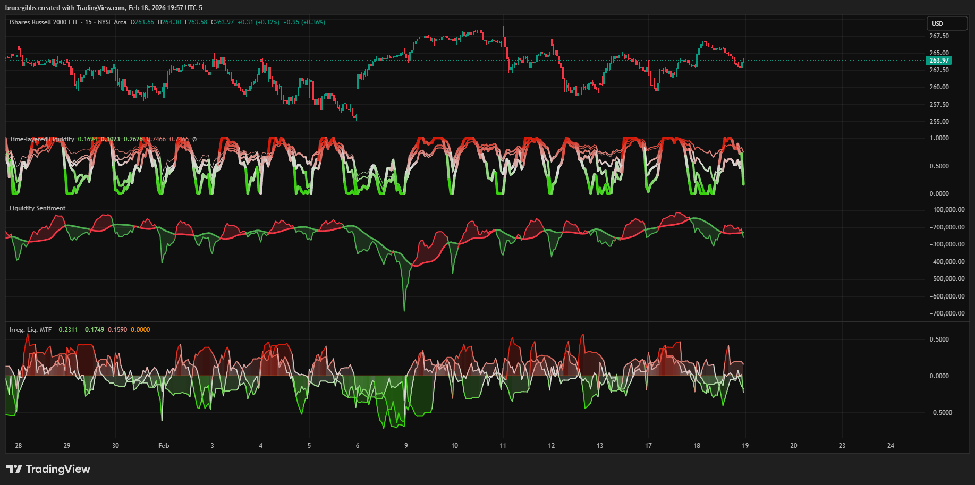
Task: Click the orange 0.0000 value in Irreg. Liq. legend
Action: pyautogui.click(x=140, y=330)
